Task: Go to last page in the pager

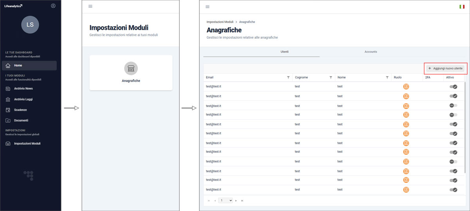Action: 242,200
